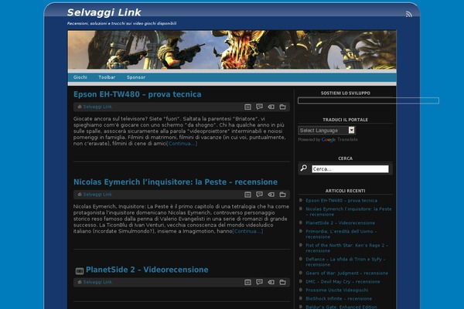The height and width of the screenshot is (309, 464).
Task: Click author Selvaggi Link under PlanetSide 2 post
Action: coord(97,282)
